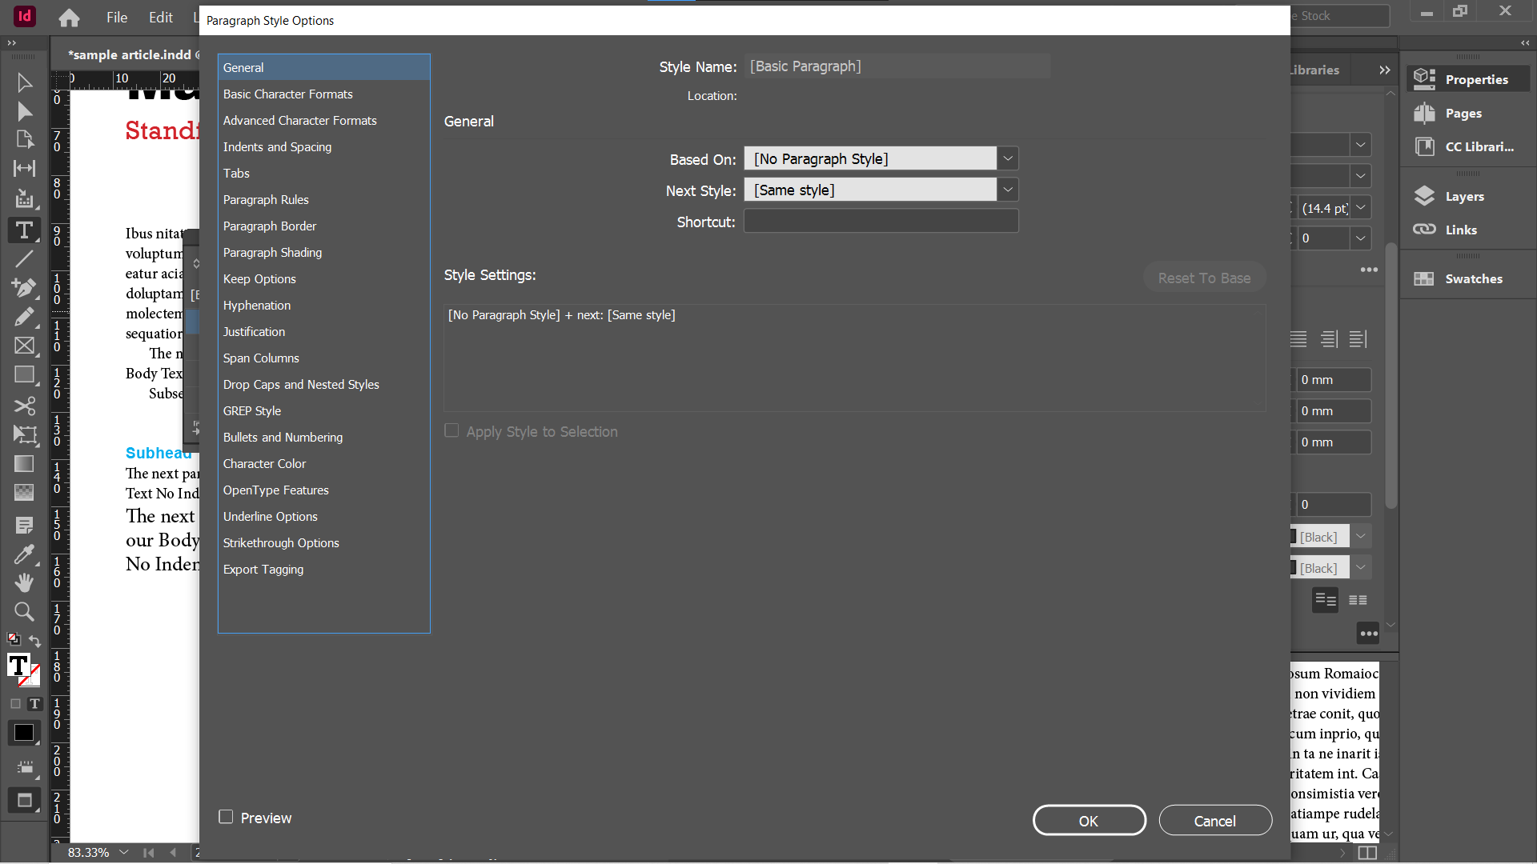Click the OK button

tap(1089, 821)
